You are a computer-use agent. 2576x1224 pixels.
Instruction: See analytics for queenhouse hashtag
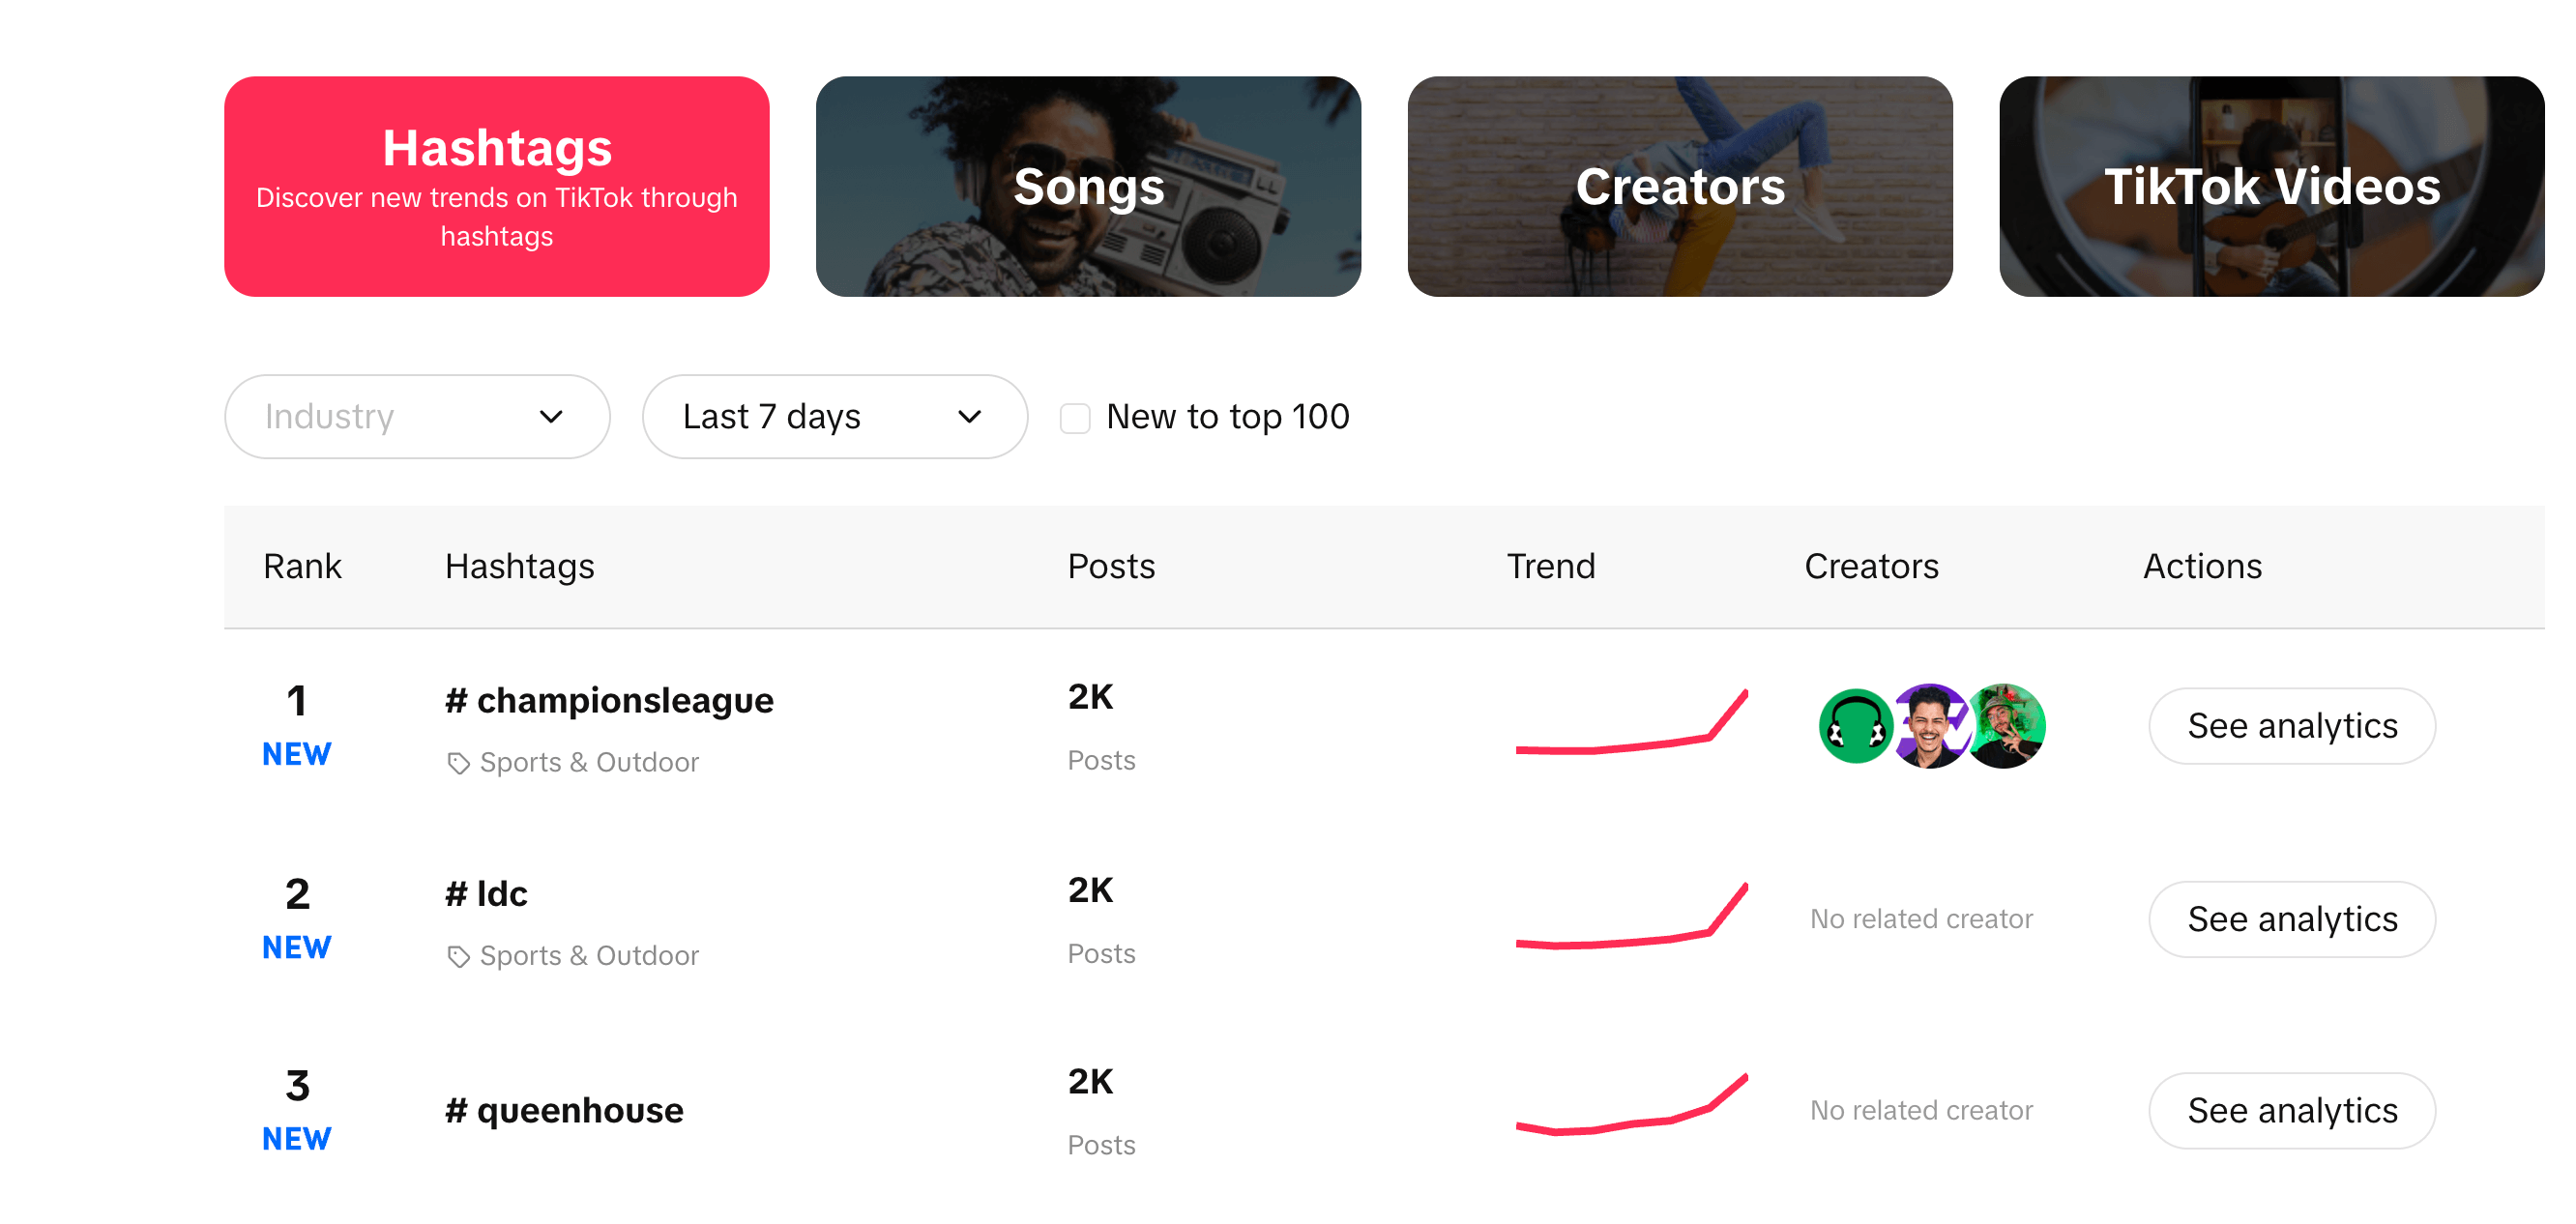(2291, 1110)
